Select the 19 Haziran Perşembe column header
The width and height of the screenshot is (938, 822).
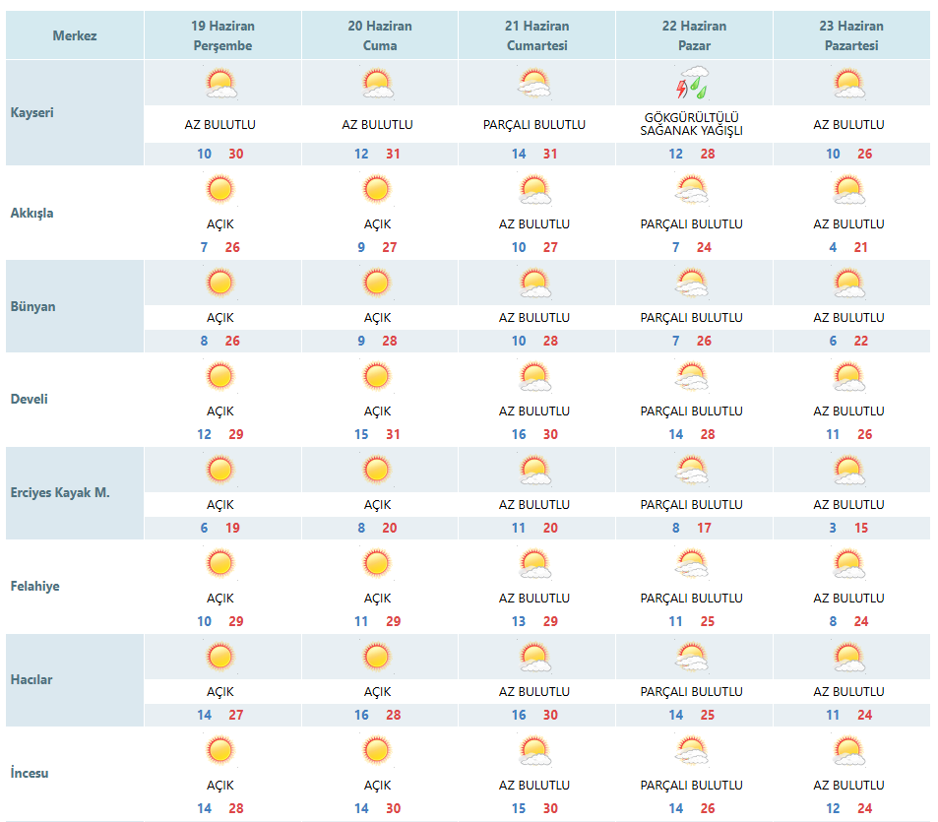222,35
